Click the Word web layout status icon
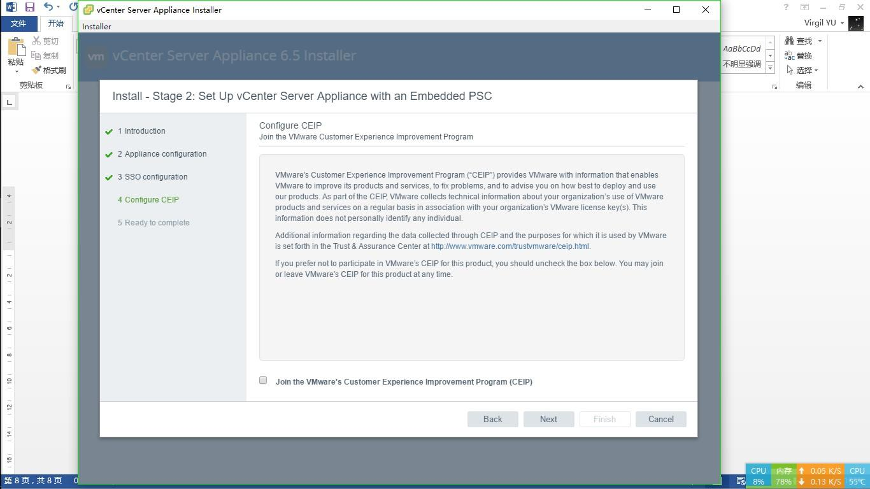870x489 pixels. pyautogui.click(x=741, y=481)
